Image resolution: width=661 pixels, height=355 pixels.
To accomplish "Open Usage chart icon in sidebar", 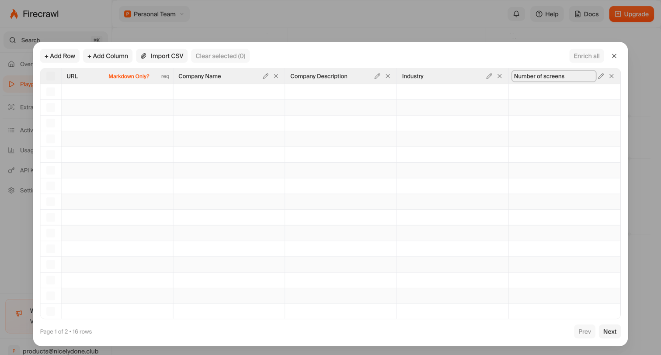I will click(x=11, y=150).
